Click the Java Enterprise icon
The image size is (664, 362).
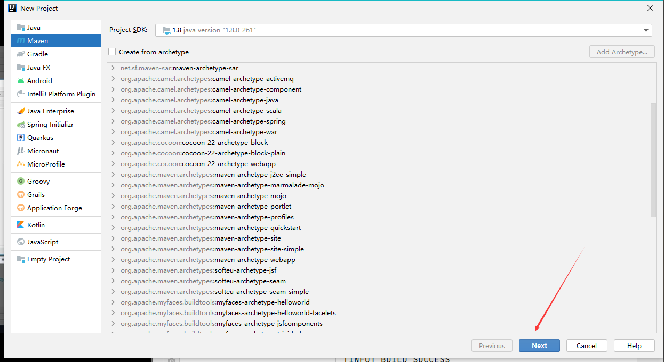(x=21, y=111)
